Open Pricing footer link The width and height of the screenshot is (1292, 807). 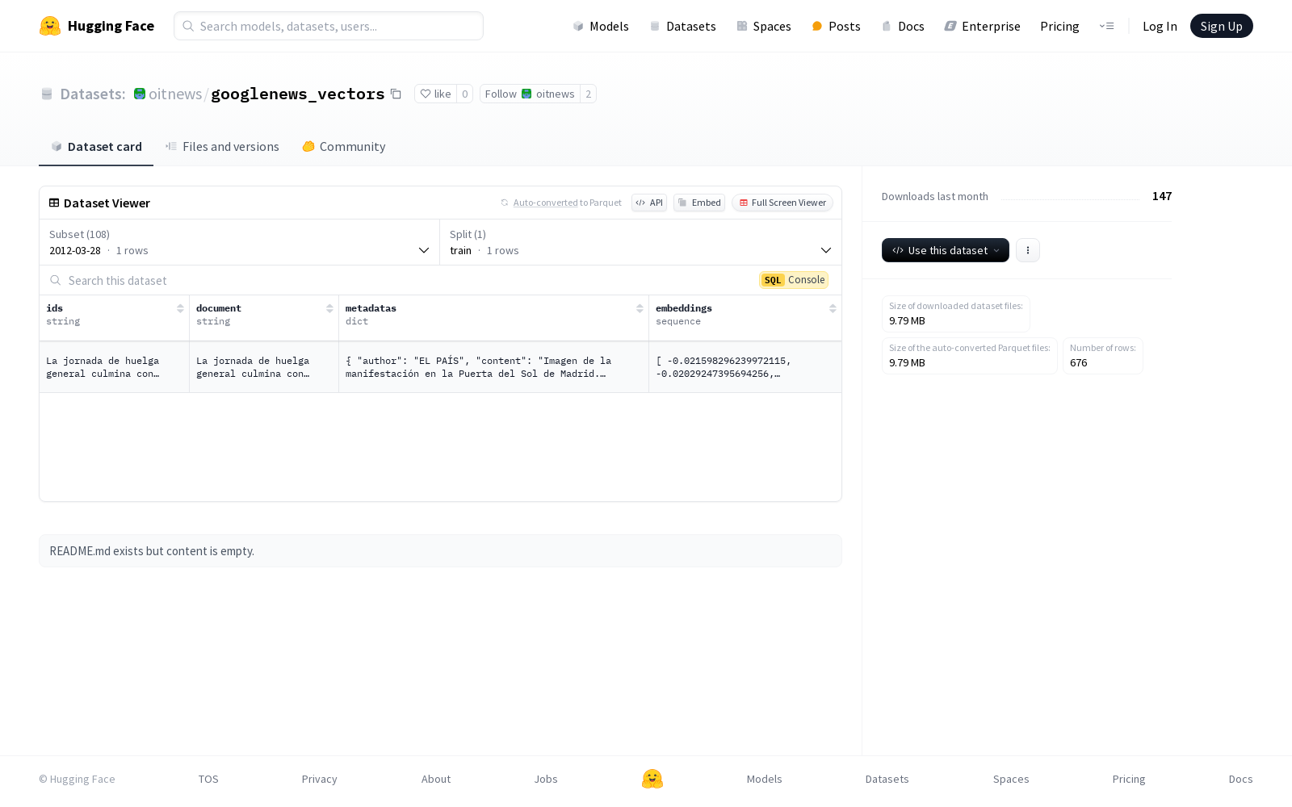pyautogui.click(x=1129, y=779)
